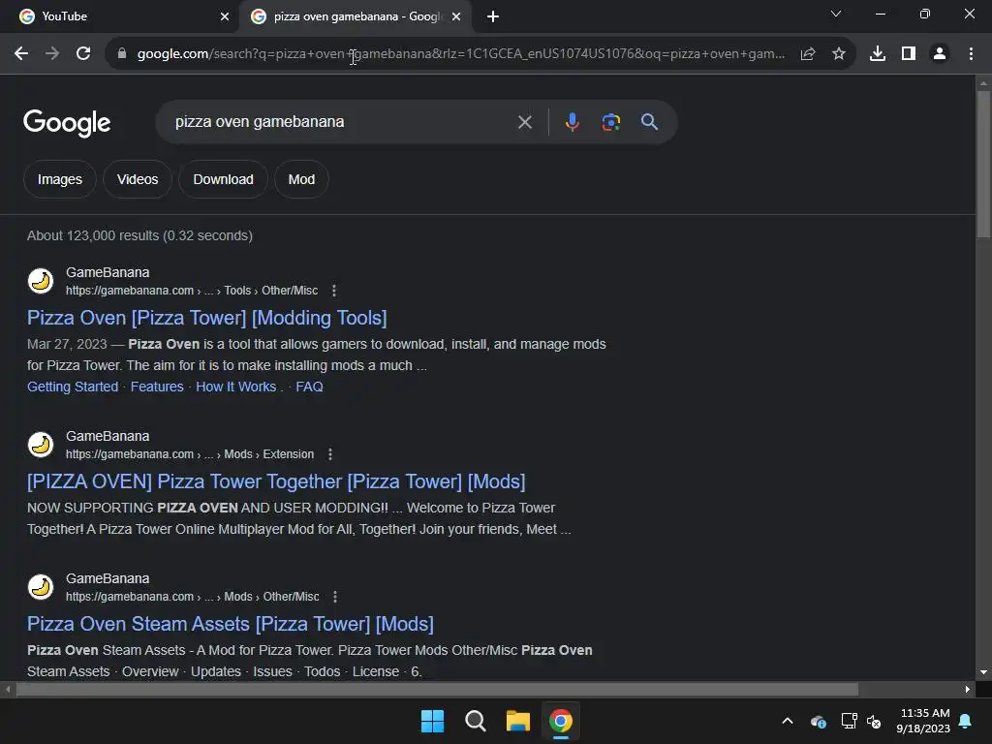
Task: Reload the current page
Action: click(83, 54)
